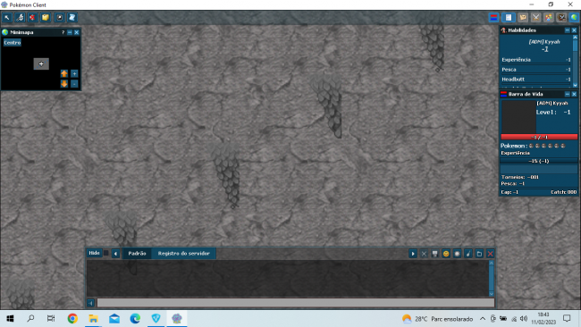Screen dimensions: 581x327
Task: Open the smiley emoji icon in chat
Action: point(446,254)
